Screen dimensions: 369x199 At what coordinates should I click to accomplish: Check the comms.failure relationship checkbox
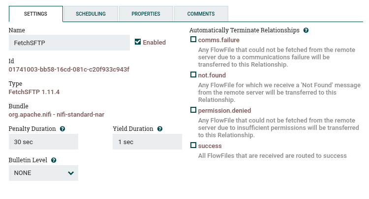193,39
